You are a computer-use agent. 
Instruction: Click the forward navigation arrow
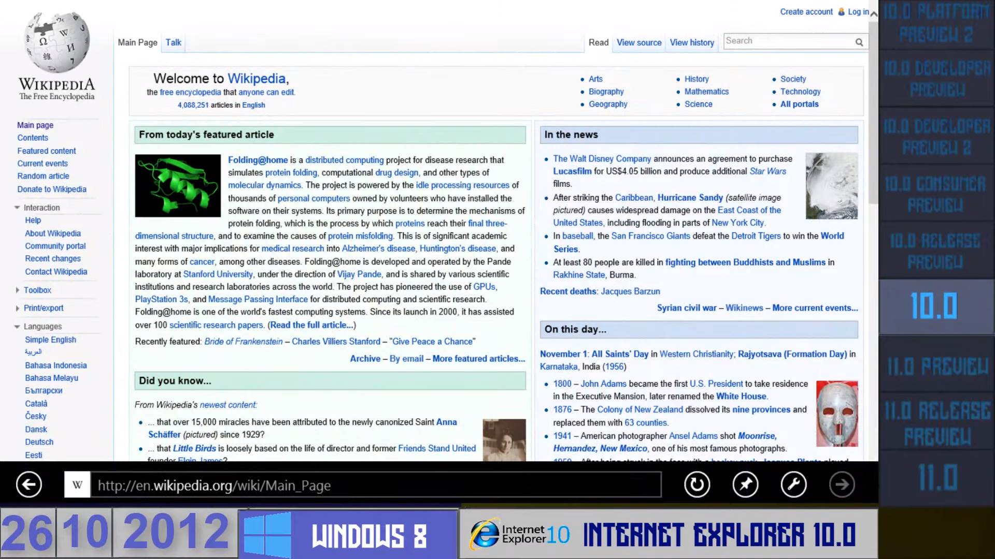(x=842, y=484)
